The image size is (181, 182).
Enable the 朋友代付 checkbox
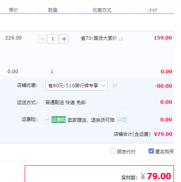pyautogui.click(x=113, y=151)
